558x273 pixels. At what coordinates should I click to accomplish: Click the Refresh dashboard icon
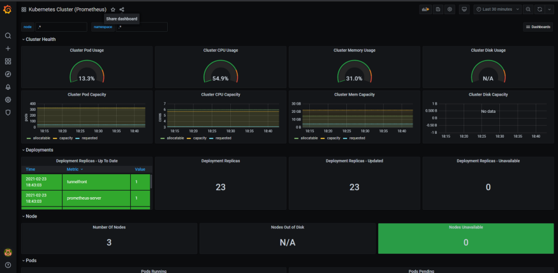point(540,10)
